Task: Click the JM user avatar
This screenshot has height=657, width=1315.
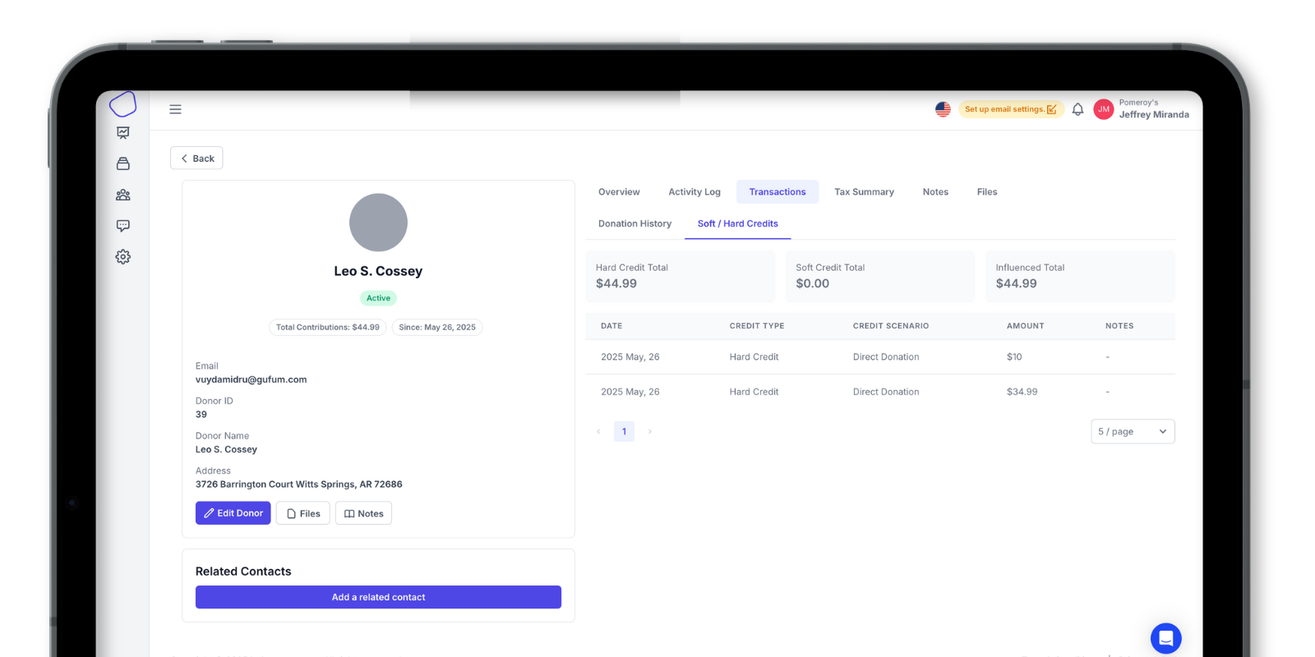Action: tap(1104, 109)
